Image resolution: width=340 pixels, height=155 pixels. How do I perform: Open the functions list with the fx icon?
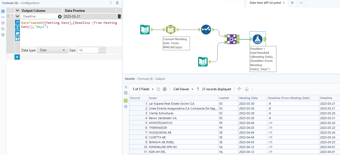click(x=17, y=22)
